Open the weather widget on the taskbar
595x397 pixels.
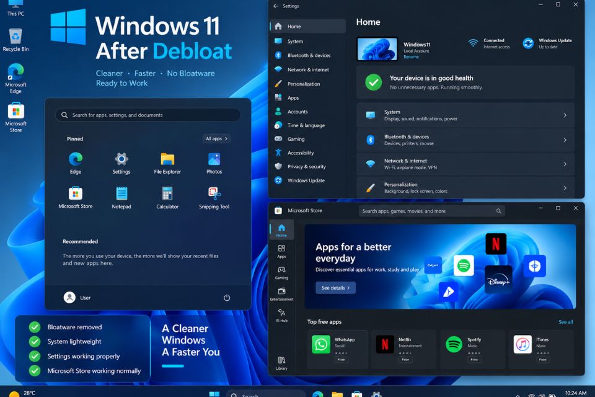pos(22,393)
